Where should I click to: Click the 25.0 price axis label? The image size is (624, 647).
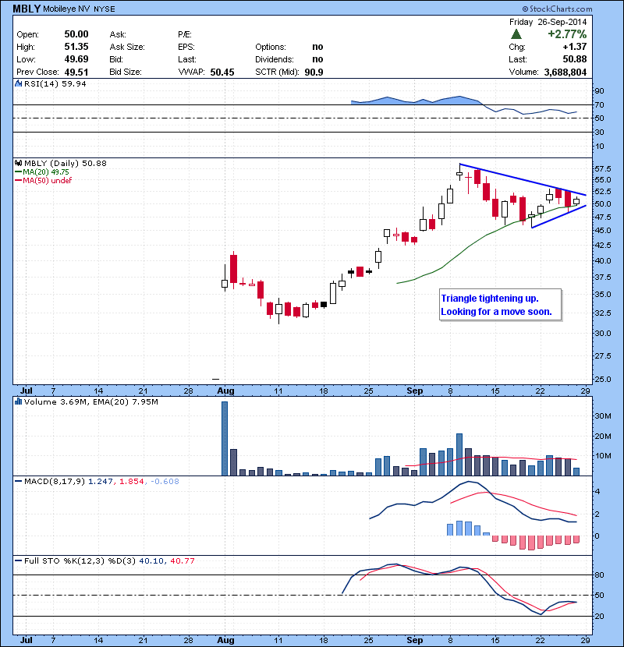[602, 379]
